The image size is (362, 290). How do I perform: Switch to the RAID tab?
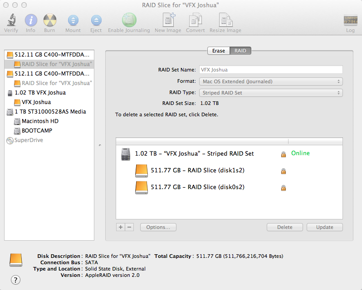tap(240, 51)
